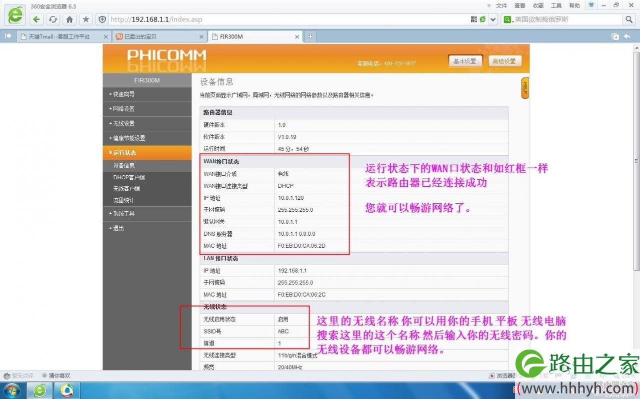Click LAN IP value 192.168.1.1

(x=292, y=271)
